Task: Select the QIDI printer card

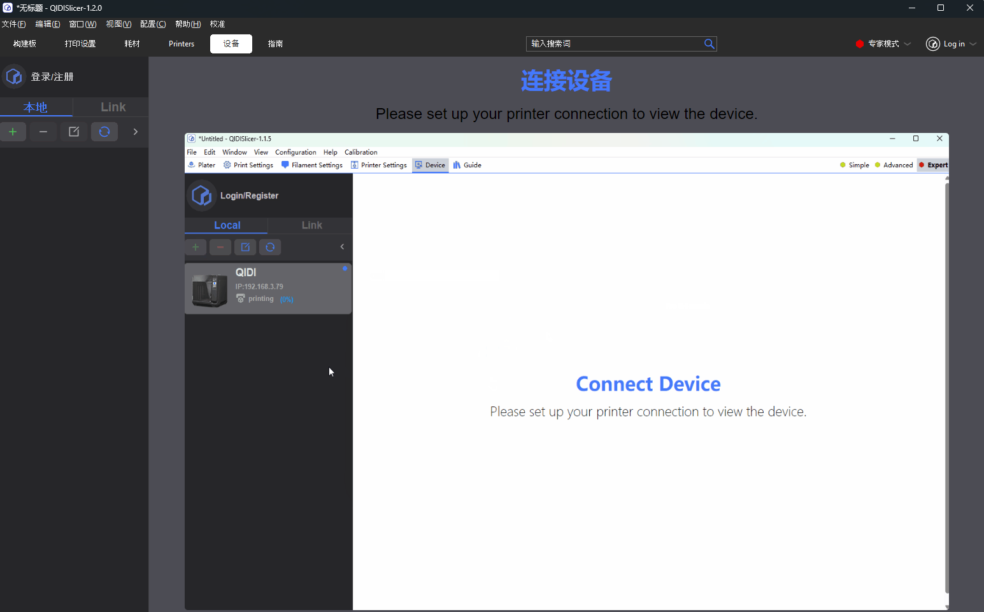Action: click(x=268, y=289)
